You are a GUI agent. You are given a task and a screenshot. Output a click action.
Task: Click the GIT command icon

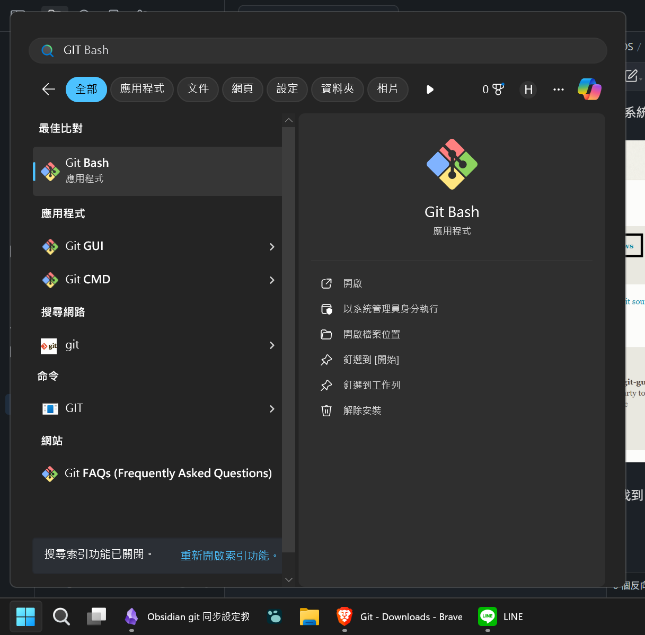coord(50,409)
